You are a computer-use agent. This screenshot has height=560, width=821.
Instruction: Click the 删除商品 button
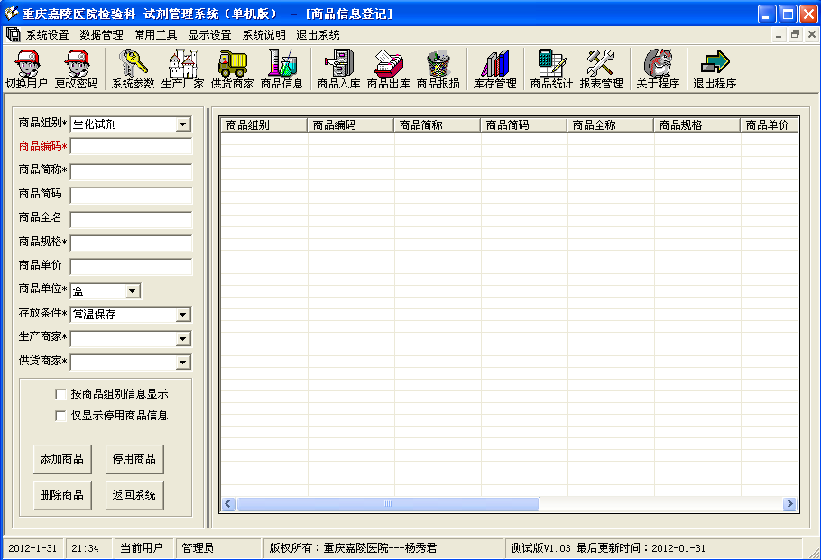click(62, 495)
